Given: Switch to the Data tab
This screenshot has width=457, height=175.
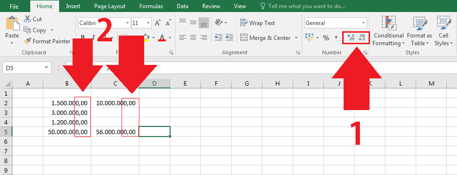Looking at the screenshot, I should tap(183, 6).
